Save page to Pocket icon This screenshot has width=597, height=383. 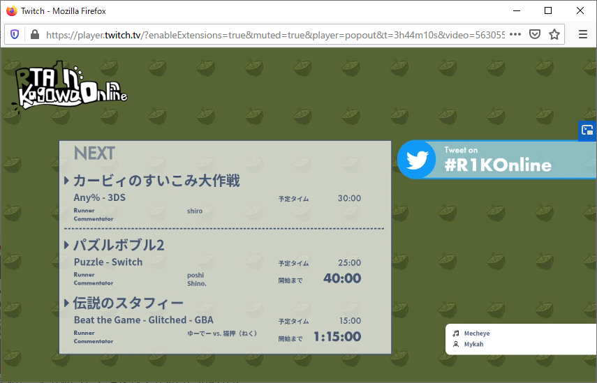pos(535,35)
